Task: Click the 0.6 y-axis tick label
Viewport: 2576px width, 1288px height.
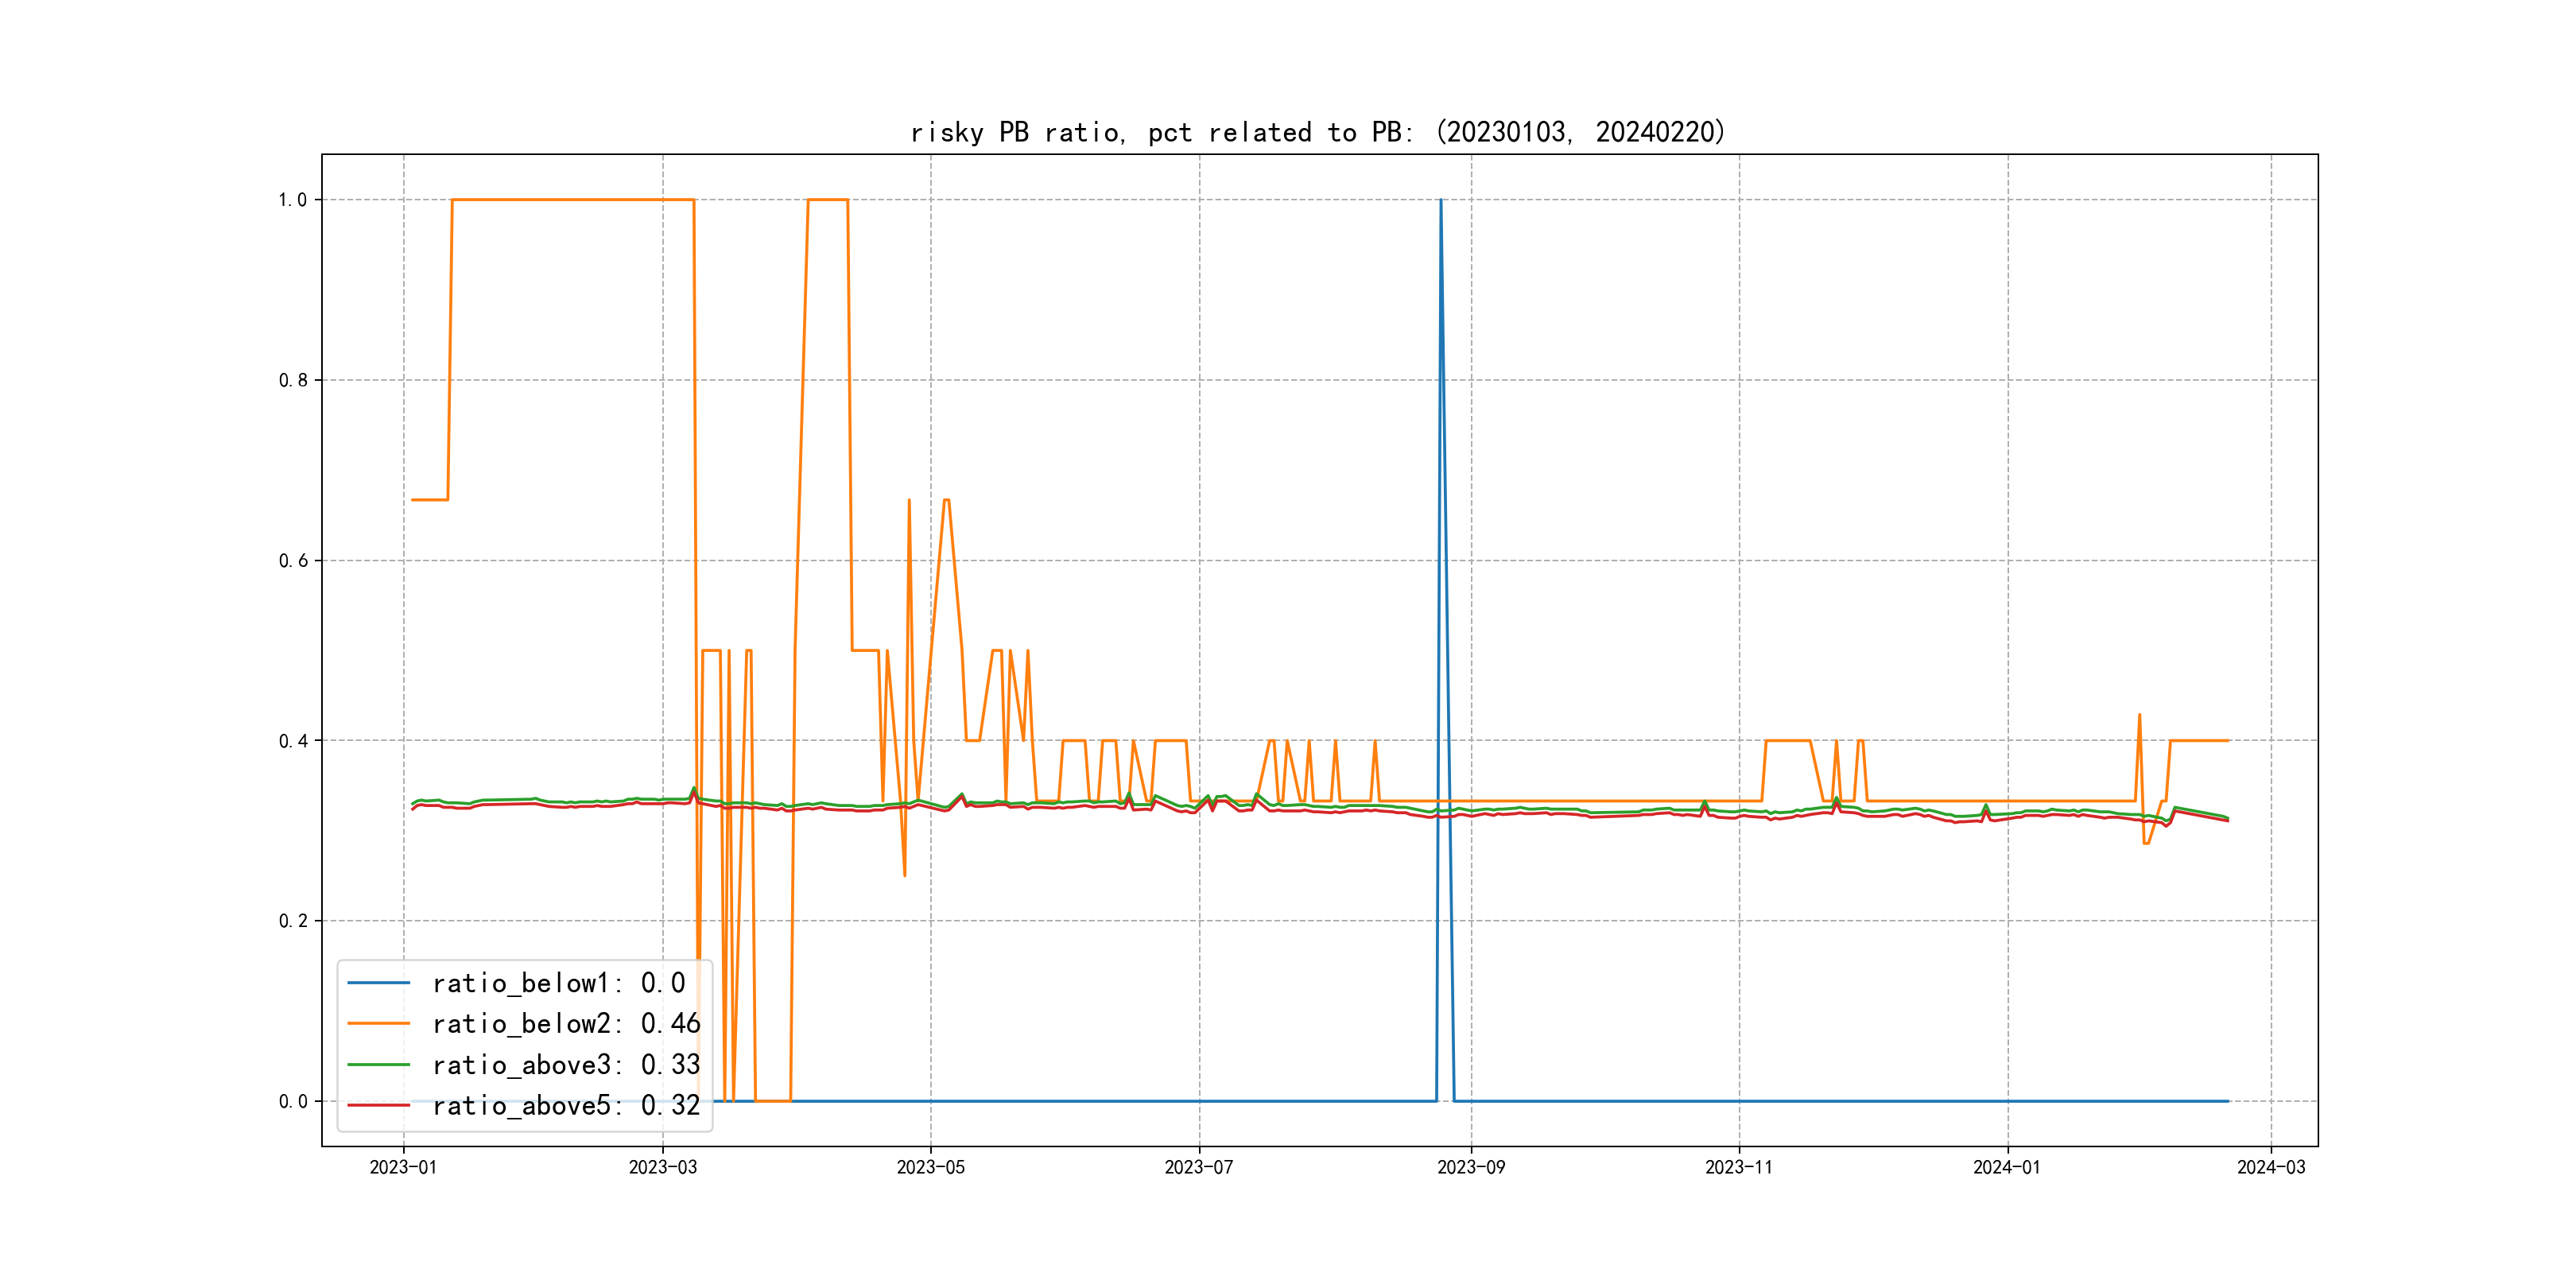Action: pos(293,561)
